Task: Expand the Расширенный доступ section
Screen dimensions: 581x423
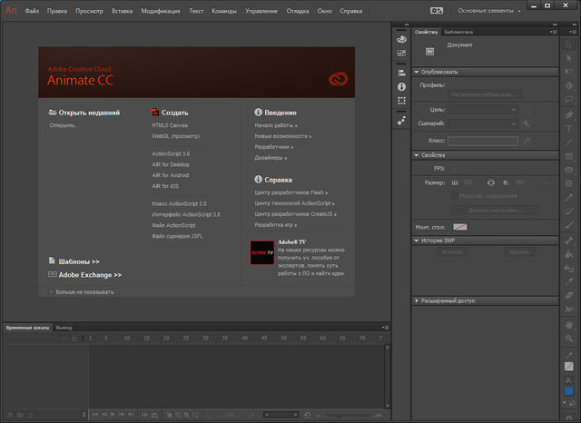Action: 417,300
